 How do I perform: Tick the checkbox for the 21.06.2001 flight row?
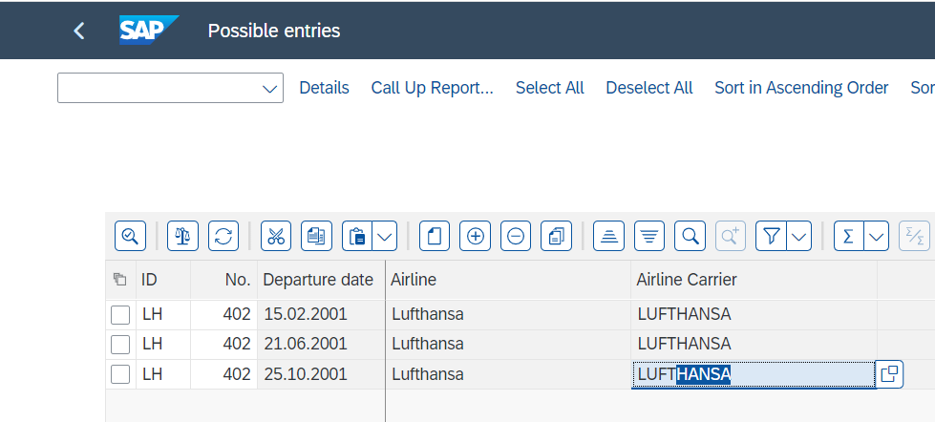coord(120,344)
